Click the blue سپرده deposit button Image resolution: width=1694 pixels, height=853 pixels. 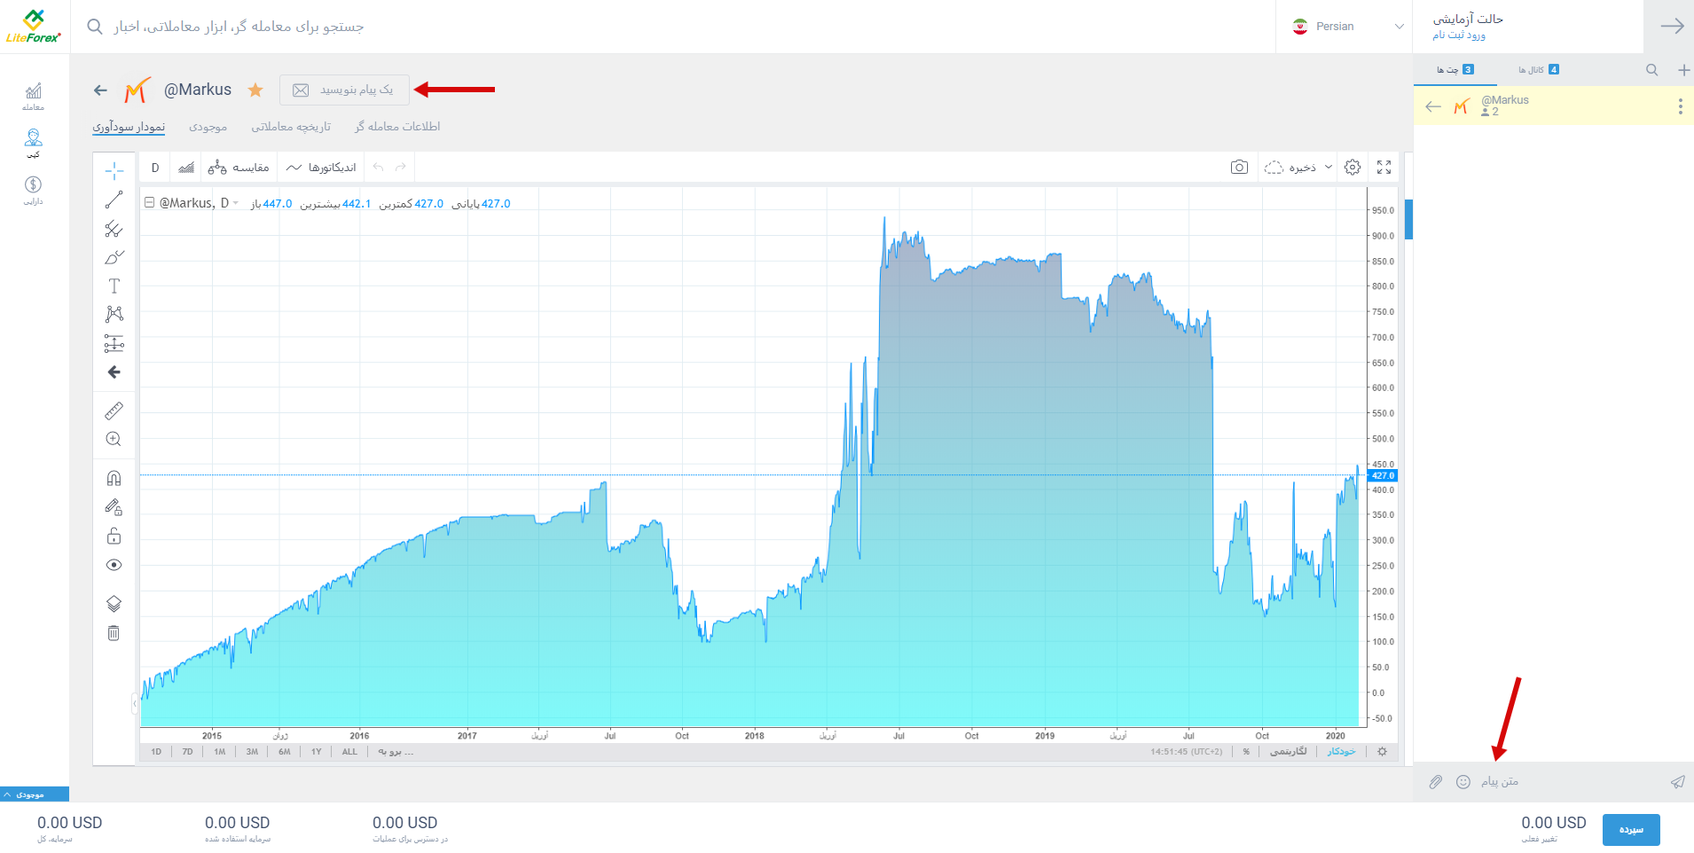pyautogui.click(x=1631, y=830)
